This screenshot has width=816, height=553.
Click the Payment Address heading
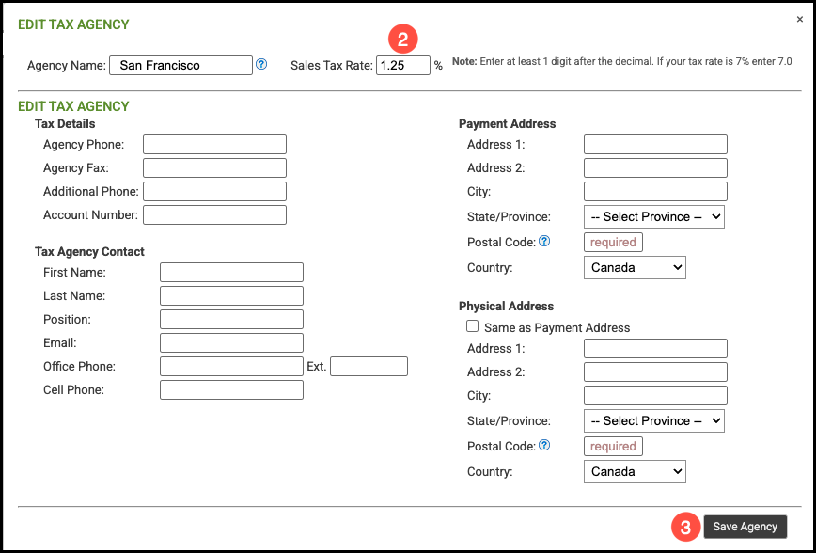508,123
